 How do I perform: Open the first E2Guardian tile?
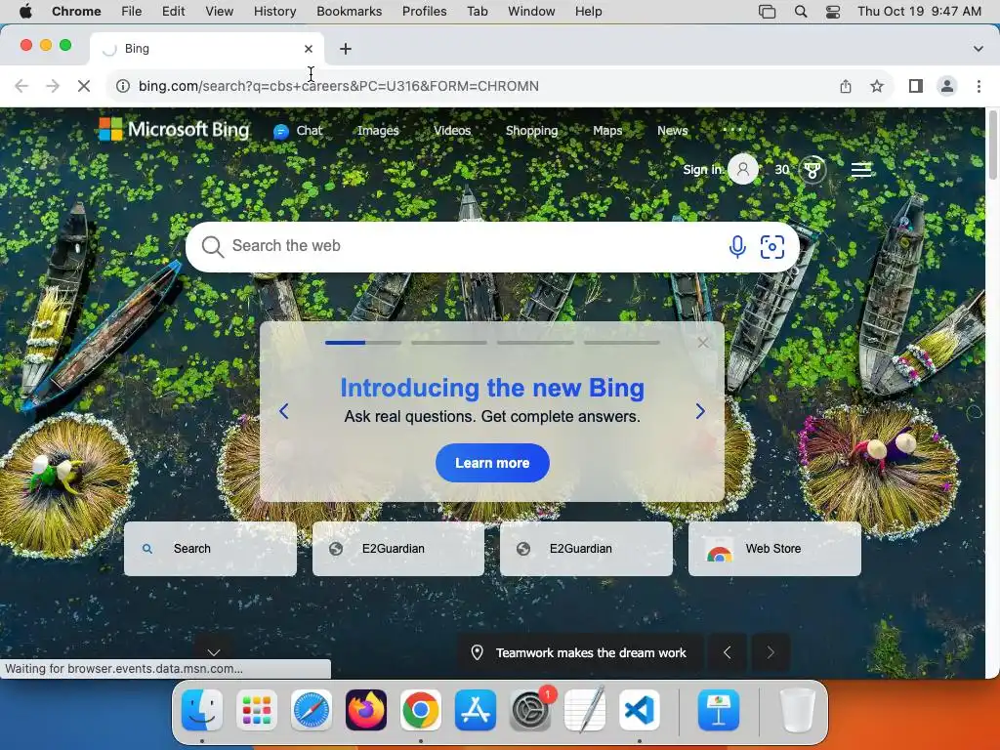click(398, 549)
